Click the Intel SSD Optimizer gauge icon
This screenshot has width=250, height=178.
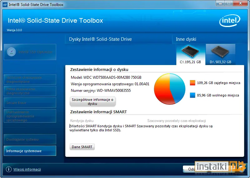tap(11, 52)
